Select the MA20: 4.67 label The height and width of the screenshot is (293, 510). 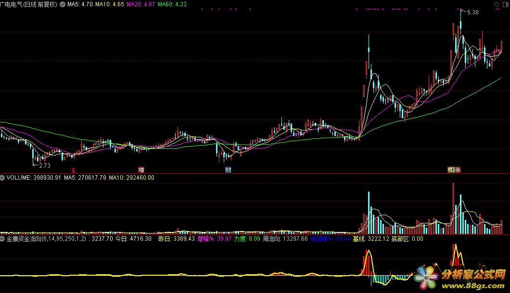click(x=141, y=4)
